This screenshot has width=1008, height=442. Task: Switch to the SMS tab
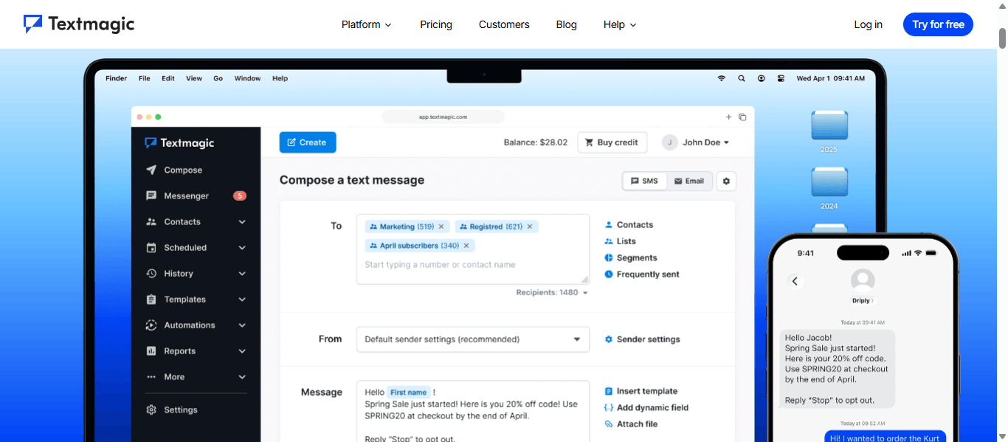(645, 181)
